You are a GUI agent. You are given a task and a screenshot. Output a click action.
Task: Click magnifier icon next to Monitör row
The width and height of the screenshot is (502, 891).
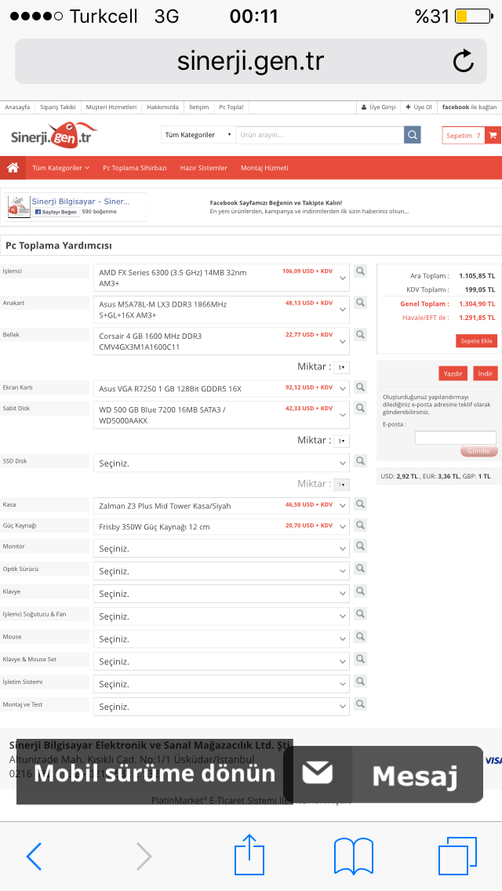pyautogui.click(x=360, y=546)
